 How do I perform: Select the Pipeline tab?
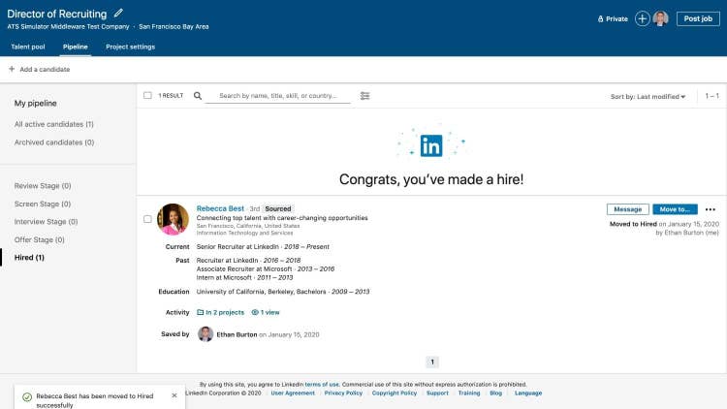point(75,47)
